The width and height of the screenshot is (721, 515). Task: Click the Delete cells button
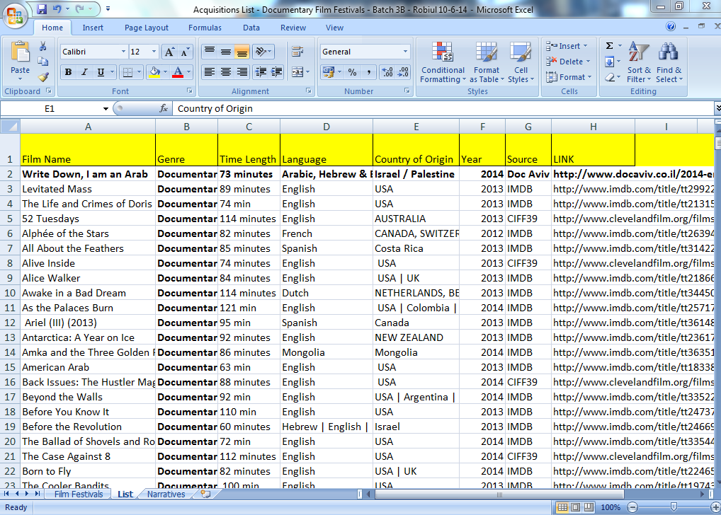coord(566,62)
